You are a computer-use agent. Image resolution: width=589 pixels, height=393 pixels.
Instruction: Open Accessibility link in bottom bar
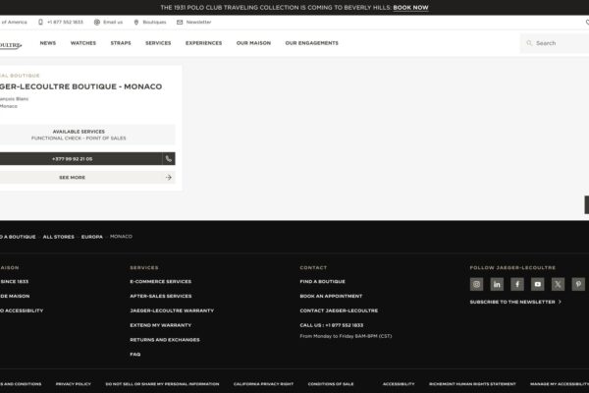pos(399,384)
